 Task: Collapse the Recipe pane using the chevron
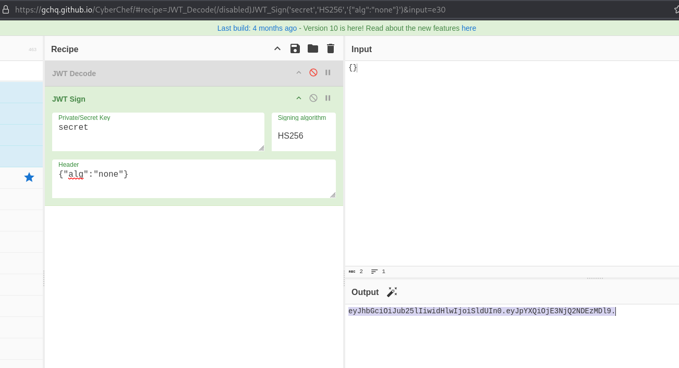[x=277, y=48]
